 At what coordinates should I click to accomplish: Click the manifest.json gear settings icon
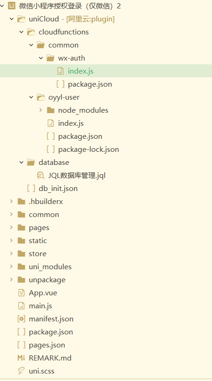click(x=21, y=319)
